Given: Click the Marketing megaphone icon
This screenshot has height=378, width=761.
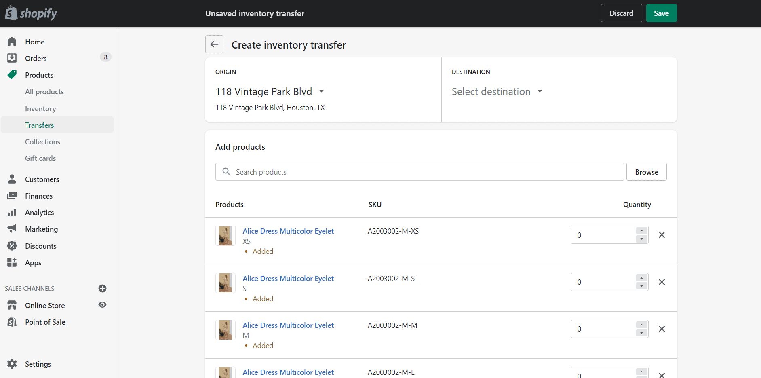Looking at the screenshot, I should (12, 229).
